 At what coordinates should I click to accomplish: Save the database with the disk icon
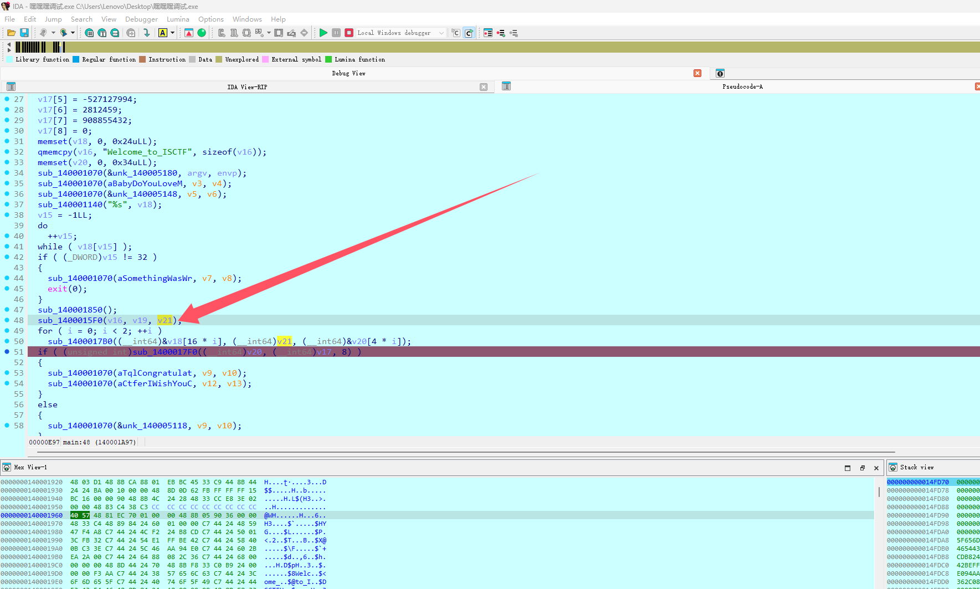(24, 32)
